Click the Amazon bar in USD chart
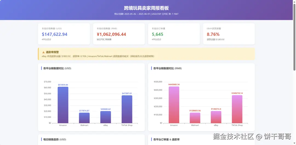The width and height of the screenshot is (296, 145). click(x=63, y=105)
